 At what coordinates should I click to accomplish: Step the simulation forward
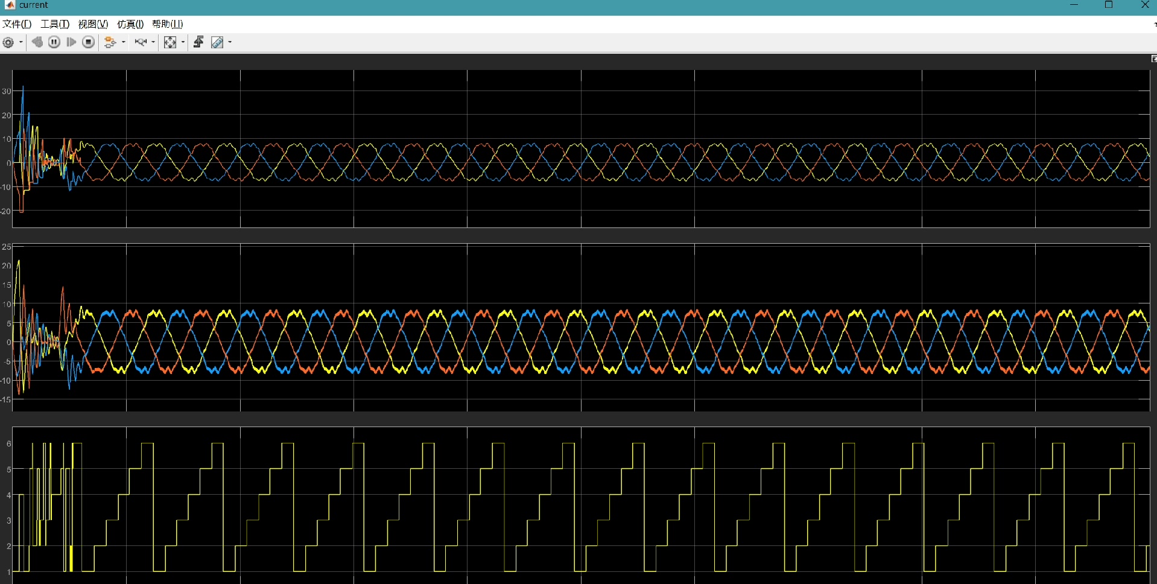coord(71,42)
